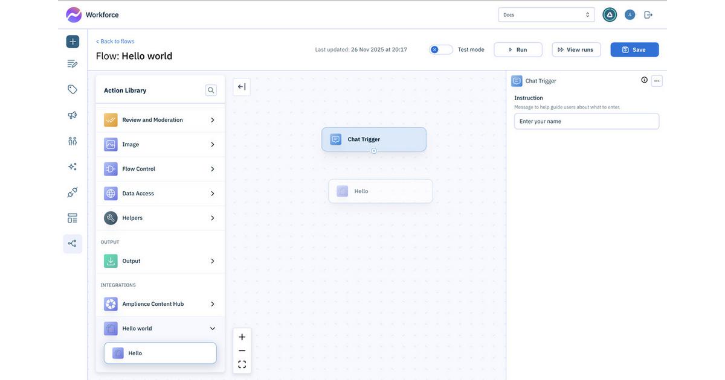Run the flow
This screenshot has height=380, width=725.
(518, 49)
